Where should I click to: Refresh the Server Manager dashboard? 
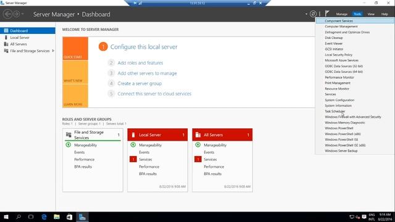[313, 14]
